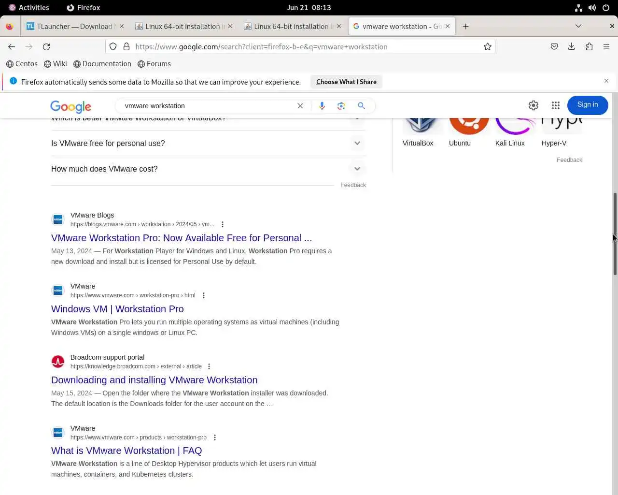Open options for VMware Blogs result
This screenshot has width=618, height=495.
coord(223,224)
